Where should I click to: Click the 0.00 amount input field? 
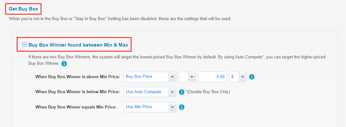click(x=212, y=77)
